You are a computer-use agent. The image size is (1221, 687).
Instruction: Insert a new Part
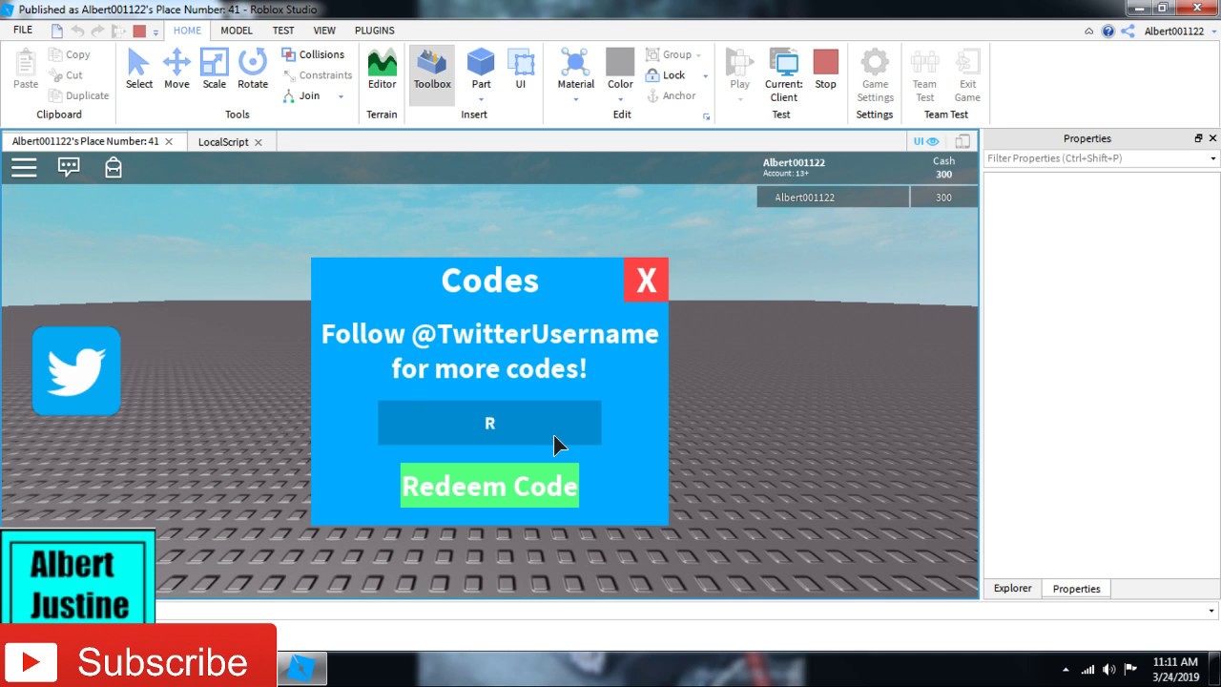pyautogui.click(x=481, y=70)
